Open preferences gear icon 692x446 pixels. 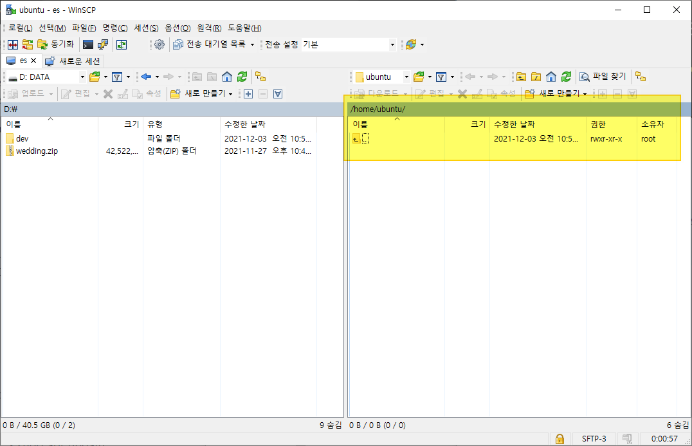coord(159,44)
